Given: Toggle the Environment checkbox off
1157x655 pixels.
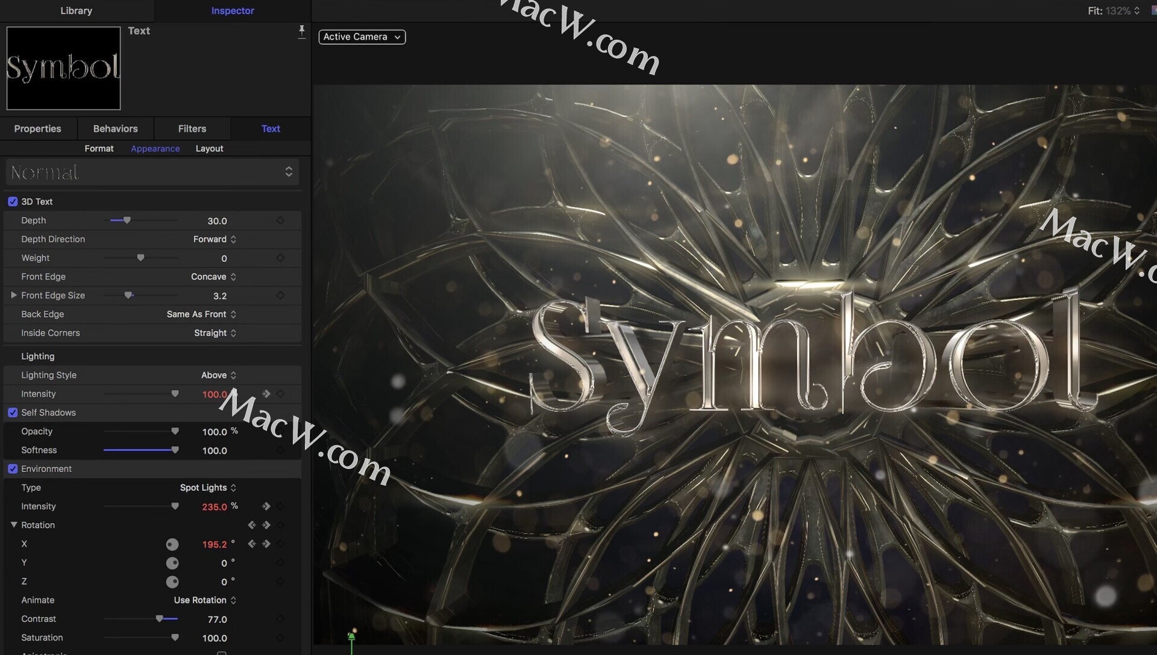Looking at the screenshot, I should click(13, 469).
